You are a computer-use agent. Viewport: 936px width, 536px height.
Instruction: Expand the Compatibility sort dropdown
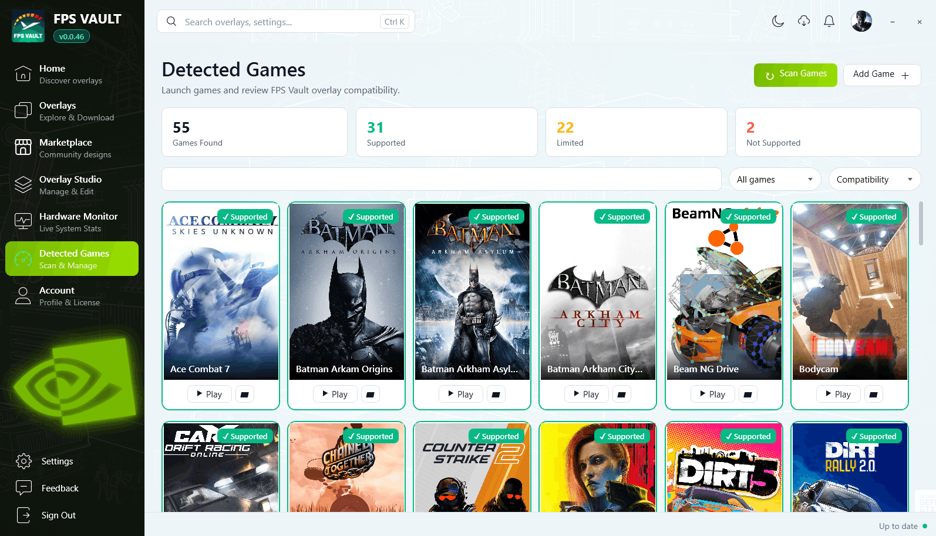(874, 180)
